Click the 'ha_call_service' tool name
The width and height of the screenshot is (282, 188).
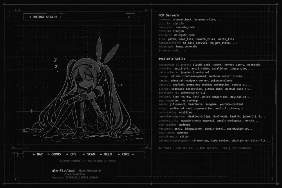[x=196, y=43]
